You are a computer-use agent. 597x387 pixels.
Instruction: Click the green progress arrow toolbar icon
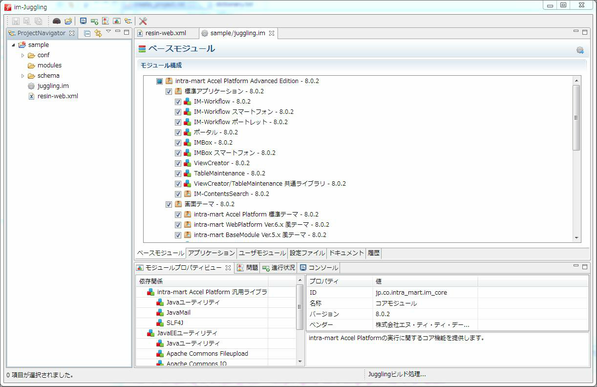pos(94,21)
